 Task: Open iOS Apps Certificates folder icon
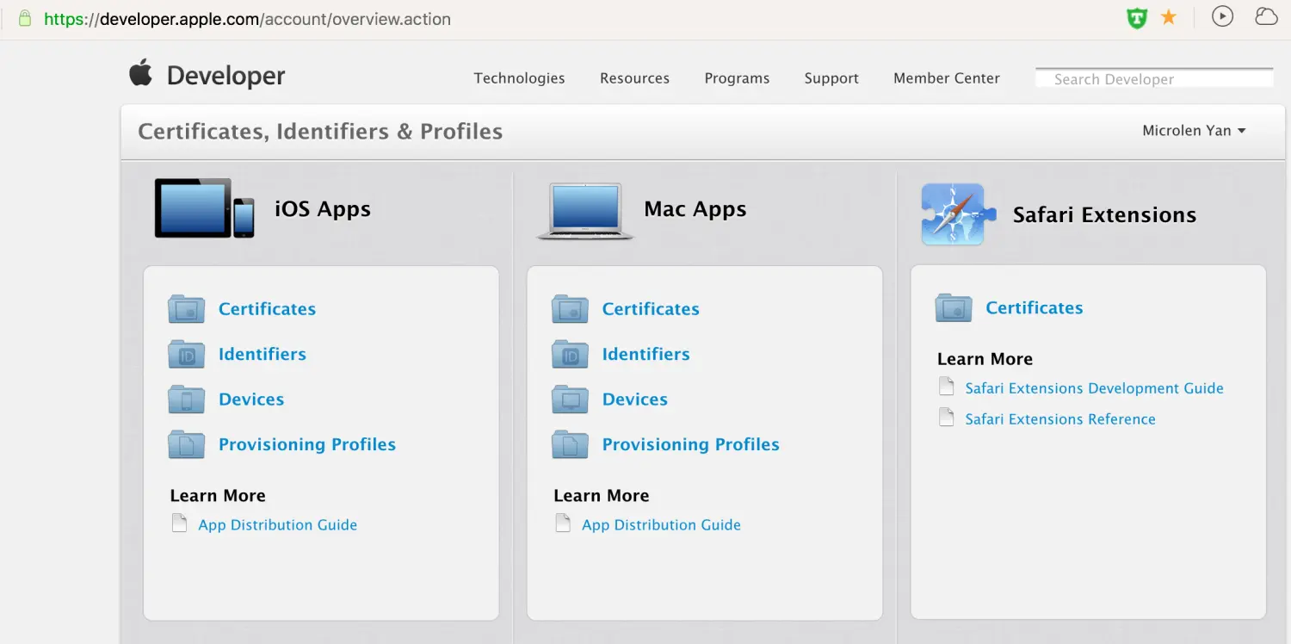pyautogui.click(x=186, y=309)
